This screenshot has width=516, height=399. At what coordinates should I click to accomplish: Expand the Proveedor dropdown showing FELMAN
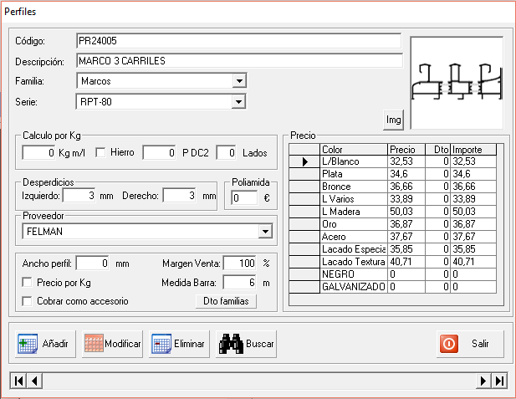point(265,231)
